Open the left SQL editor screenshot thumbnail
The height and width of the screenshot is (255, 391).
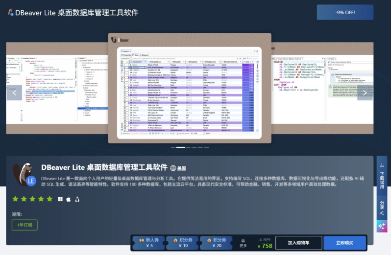tap(57, 88)
